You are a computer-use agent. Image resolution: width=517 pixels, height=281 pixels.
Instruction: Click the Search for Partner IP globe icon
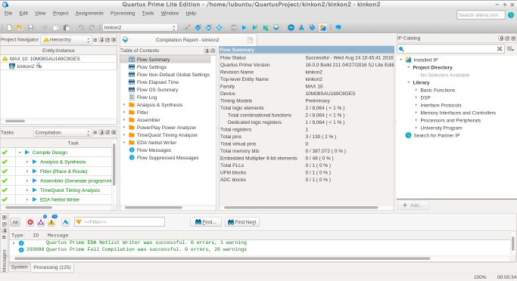[x=408, y=135]
